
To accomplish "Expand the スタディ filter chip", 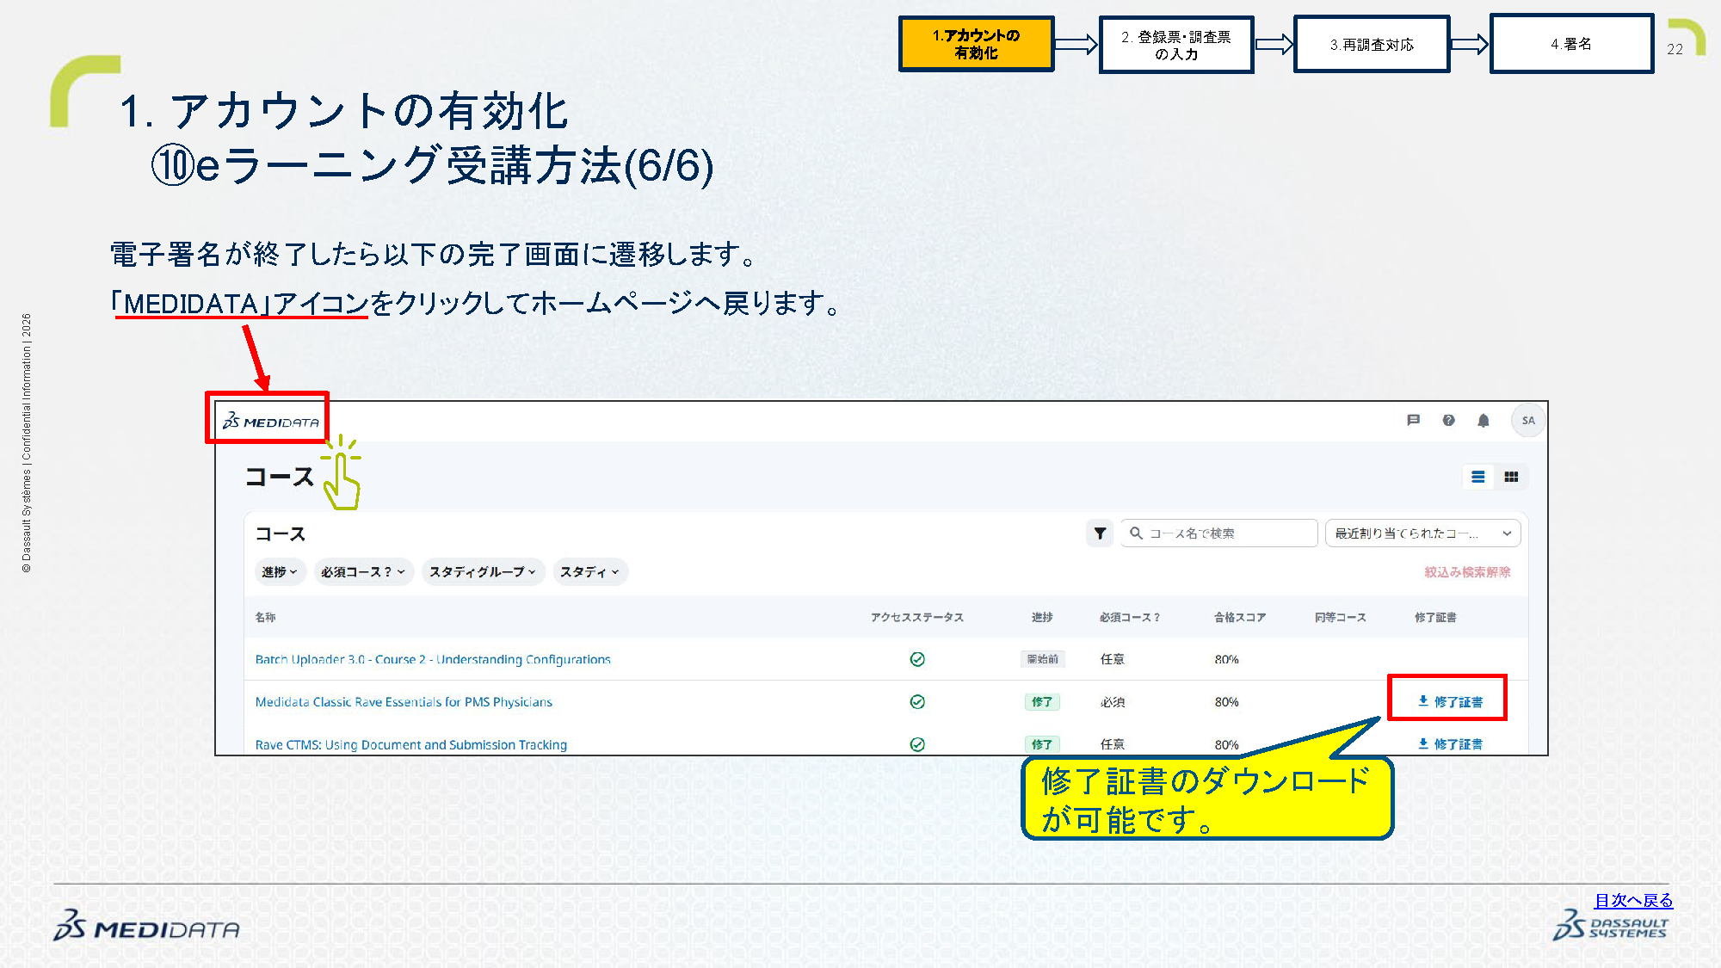I will click(589, 572).
